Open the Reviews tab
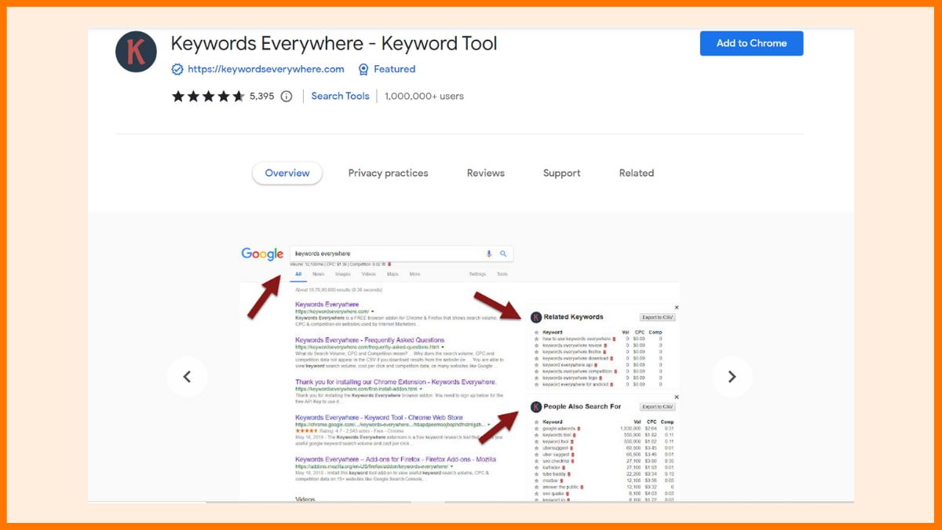 (486, 174)
